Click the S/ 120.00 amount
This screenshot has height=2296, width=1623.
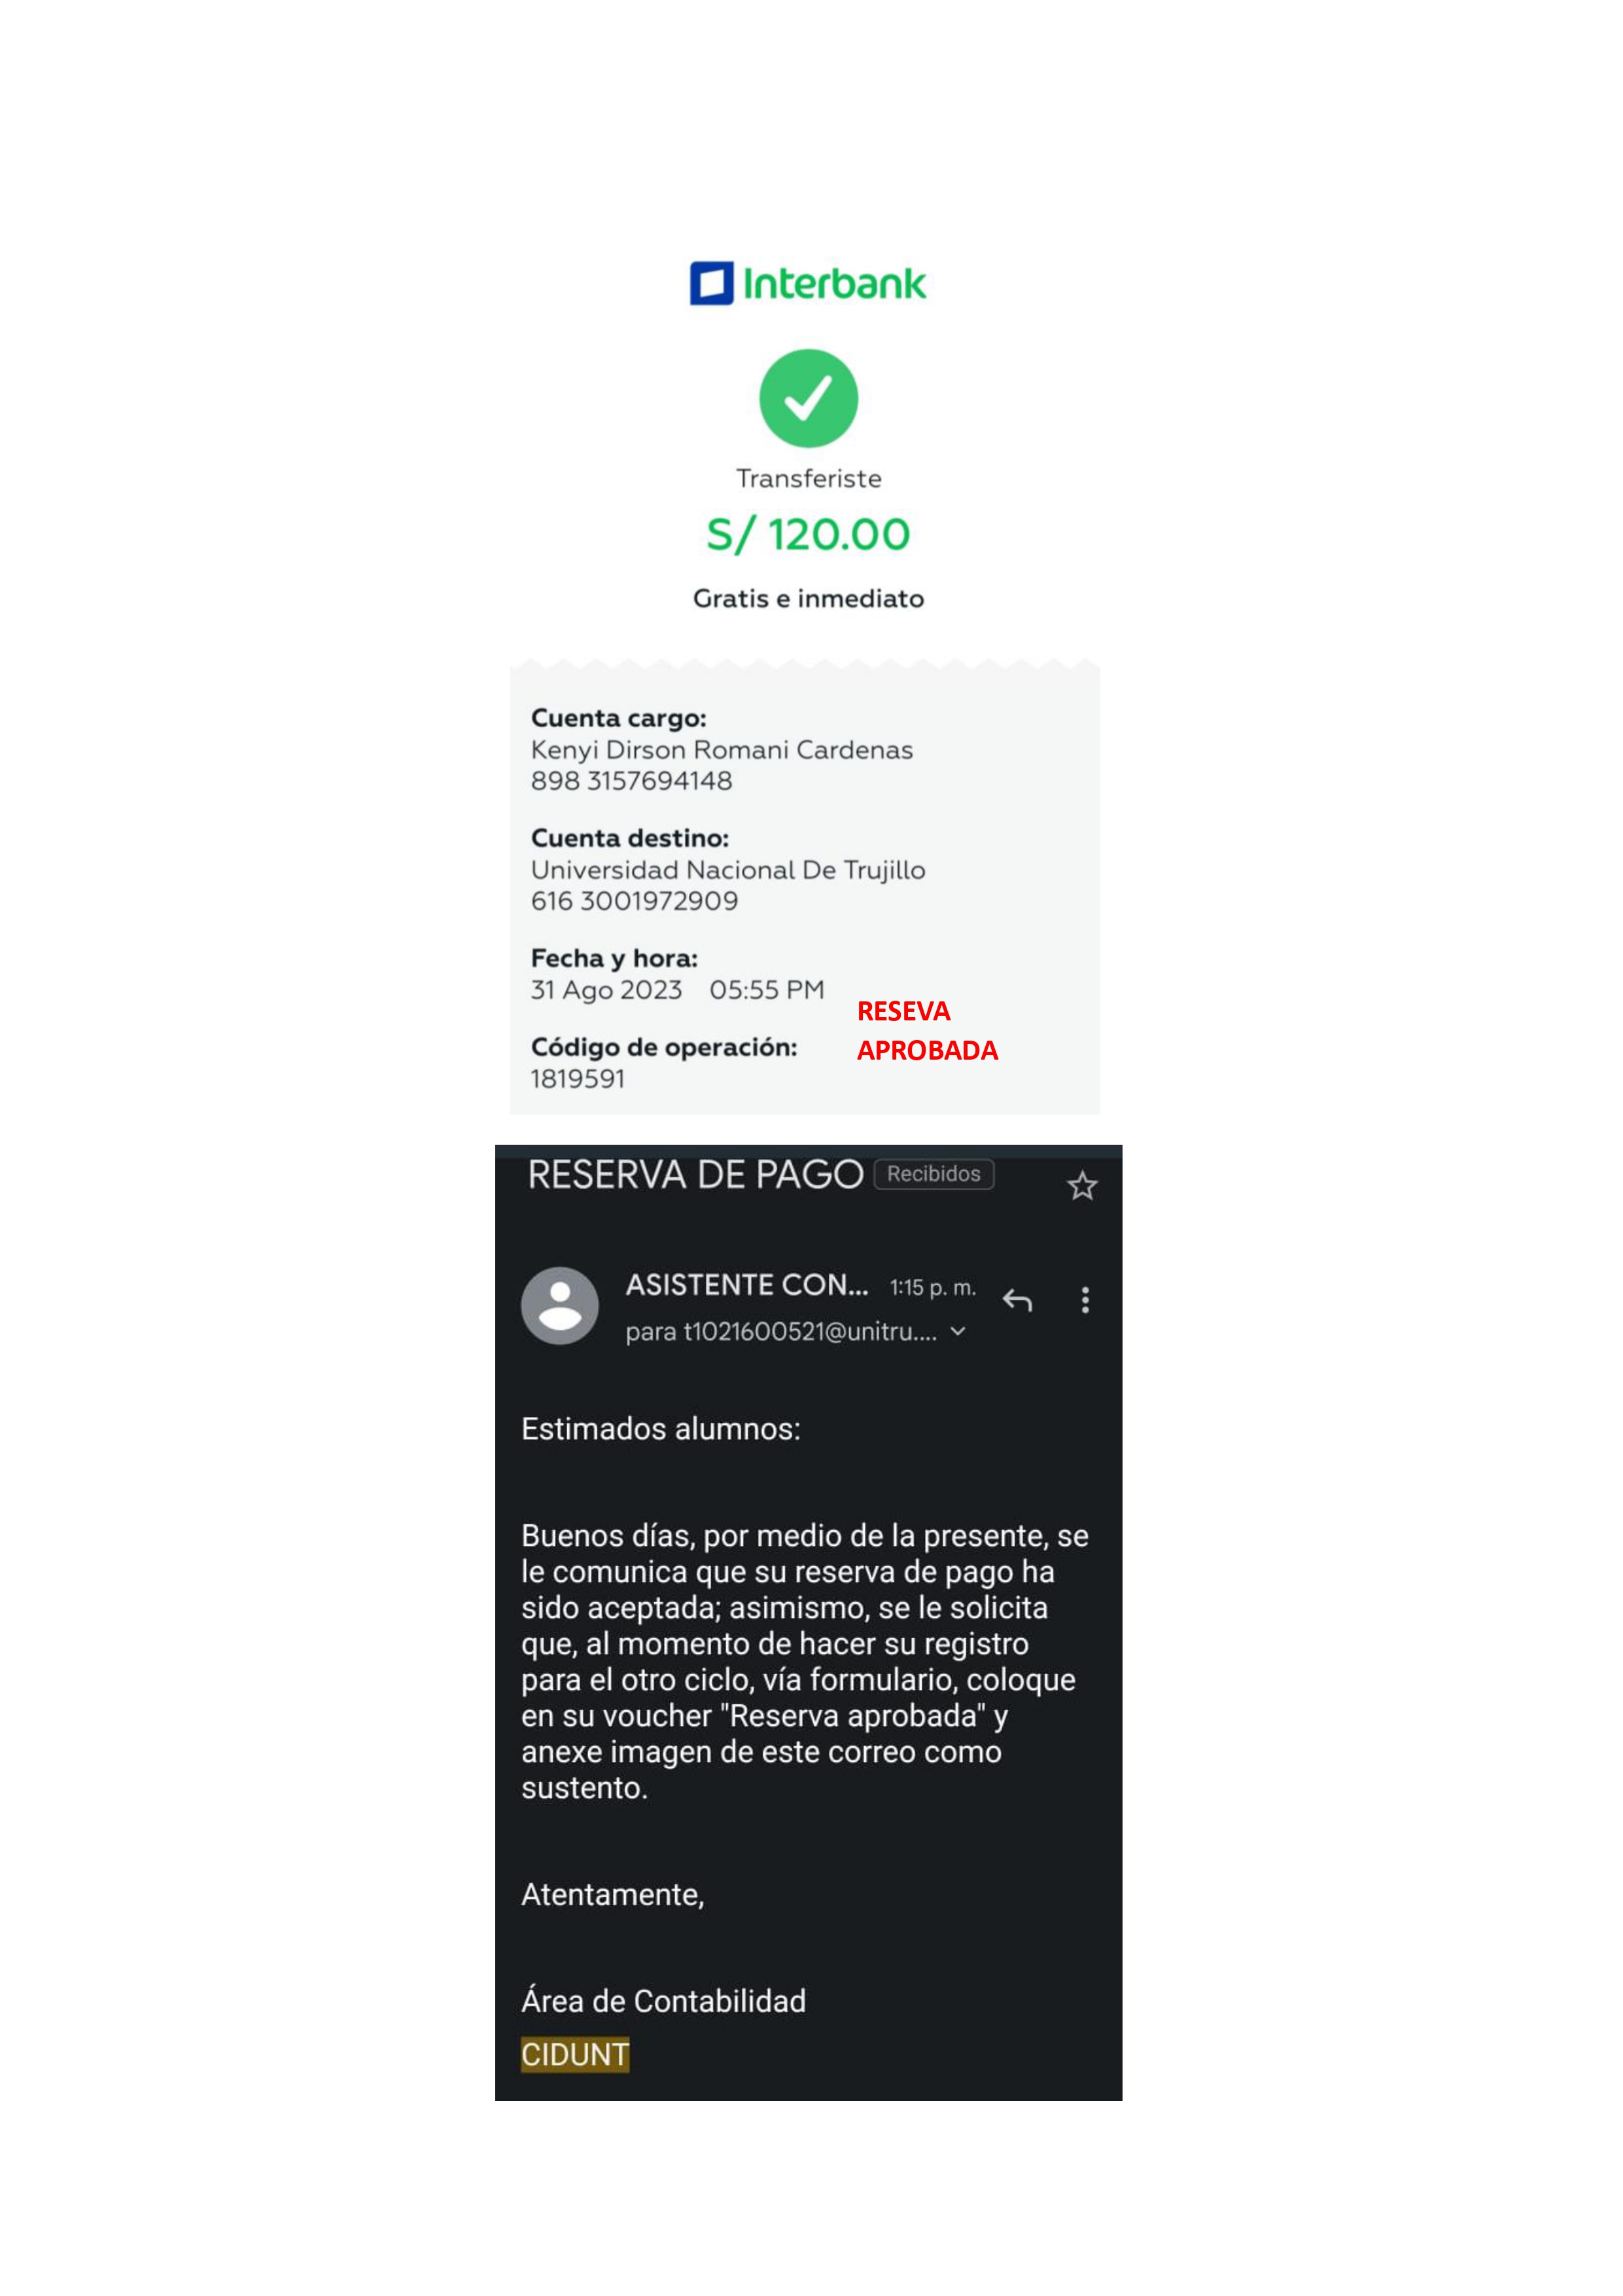(809, 534)
